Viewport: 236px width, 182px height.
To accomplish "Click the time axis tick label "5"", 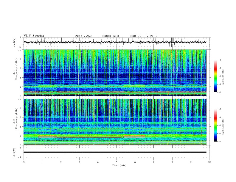I will pyautogui.click(x=117, y=162).
